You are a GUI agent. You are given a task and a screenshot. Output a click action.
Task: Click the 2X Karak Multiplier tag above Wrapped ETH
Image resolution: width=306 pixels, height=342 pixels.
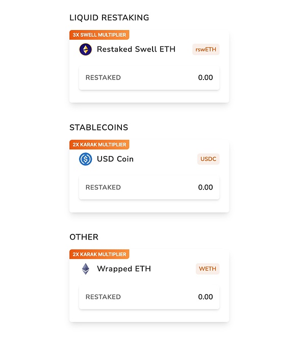(x=99, y=254)
